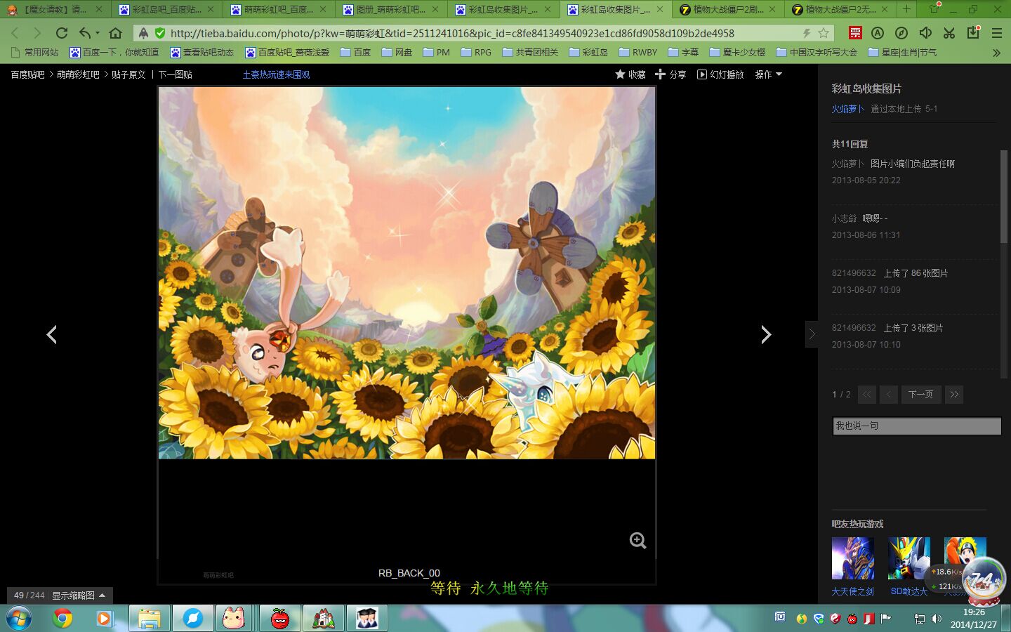The width and height of the screenshot is (1011, 632).
Task: Open the browser main menu icon
Action: point(997,33)
